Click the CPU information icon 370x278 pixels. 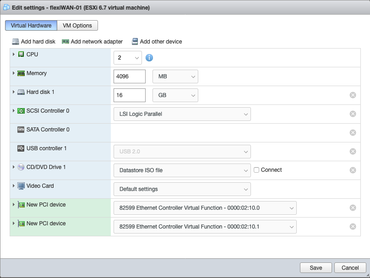[149, 58]
